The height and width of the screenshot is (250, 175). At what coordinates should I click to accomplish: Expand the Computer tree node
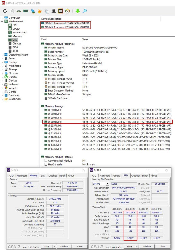pyautogui.click(x=2, y=18)
